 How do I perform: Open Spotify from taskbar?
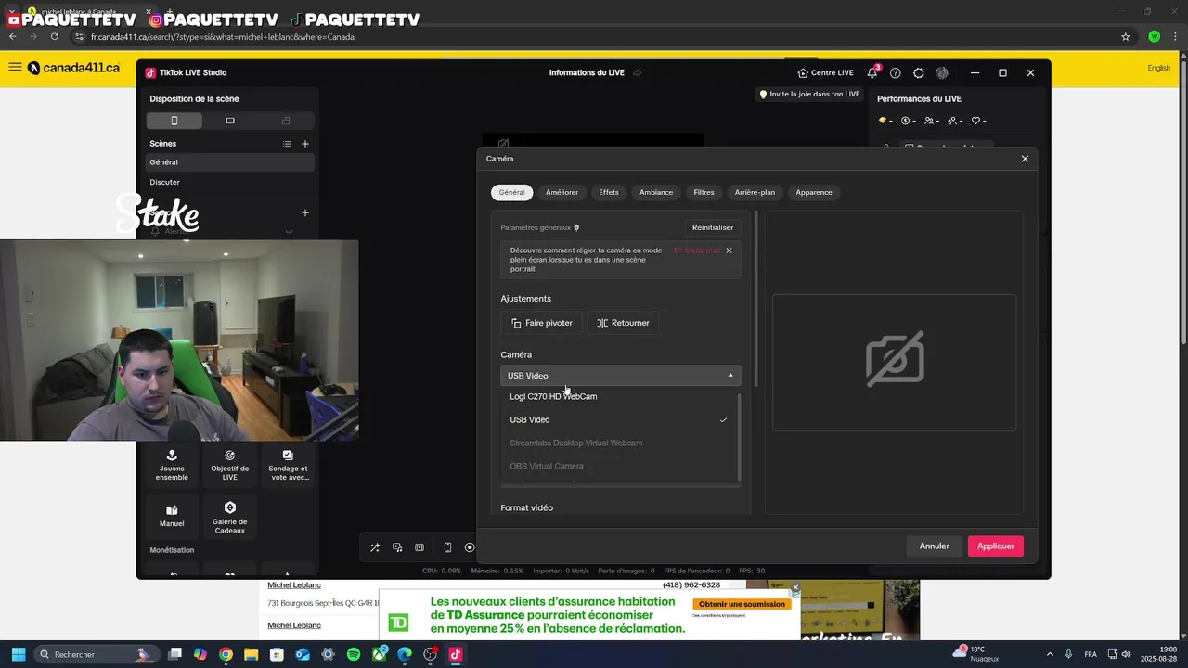coord(354,654)
